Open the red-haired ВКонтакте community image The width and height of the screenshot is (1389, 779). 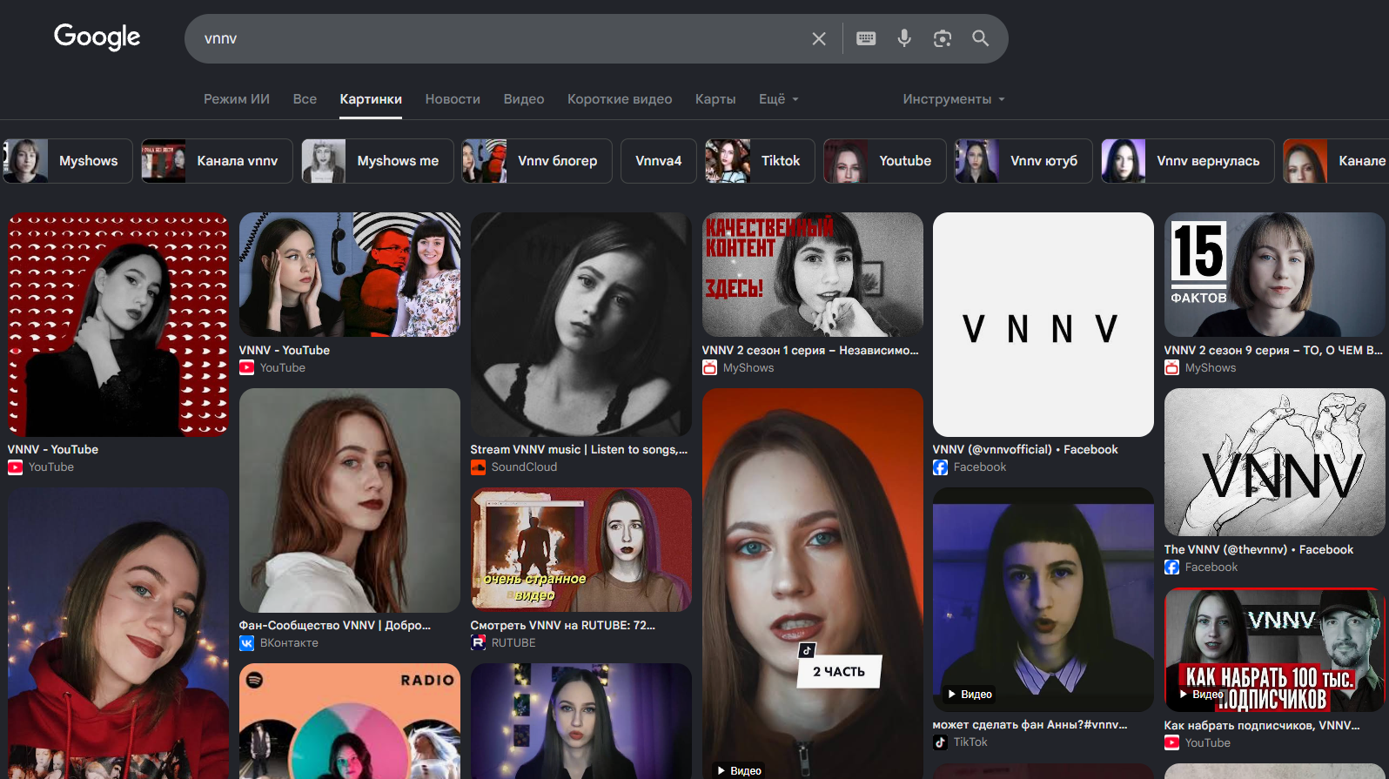click(x=350, y=500)
